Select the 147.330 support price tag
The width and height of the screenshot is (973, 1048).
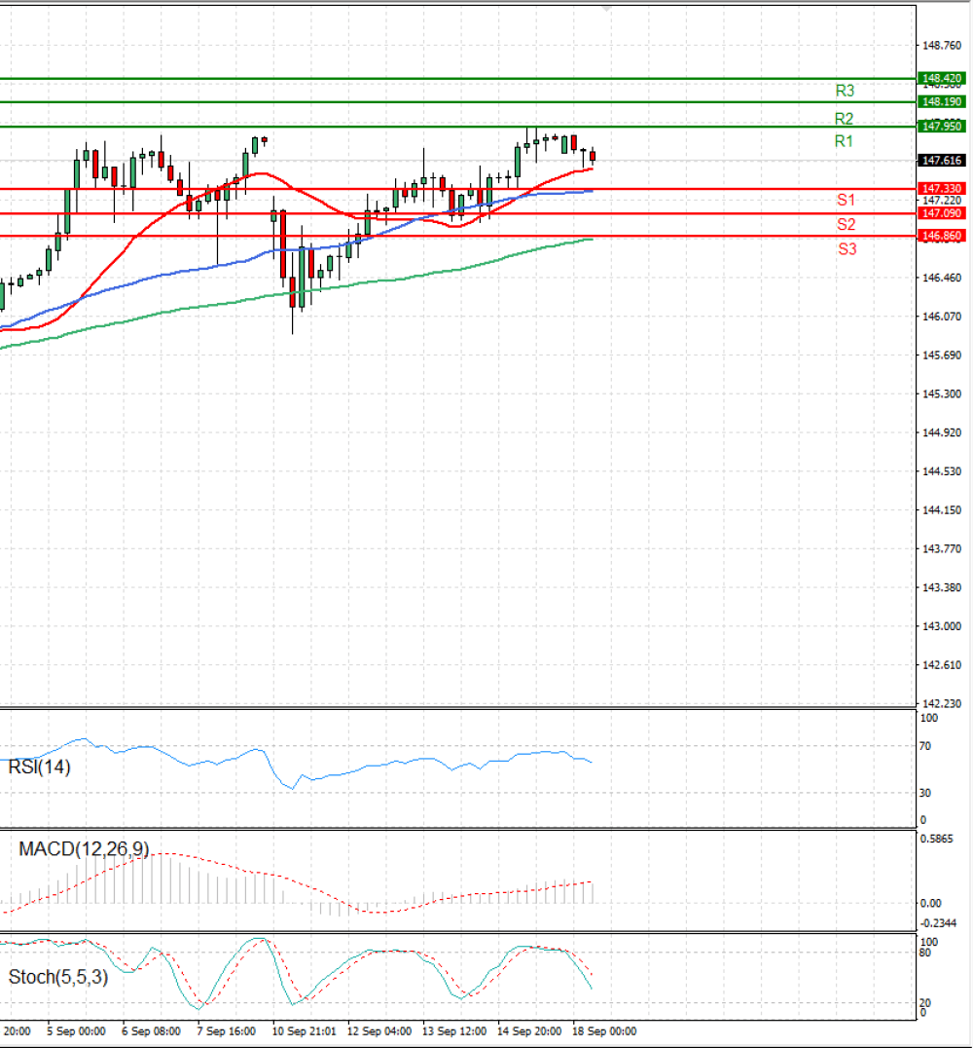click(x=941, y=189)
